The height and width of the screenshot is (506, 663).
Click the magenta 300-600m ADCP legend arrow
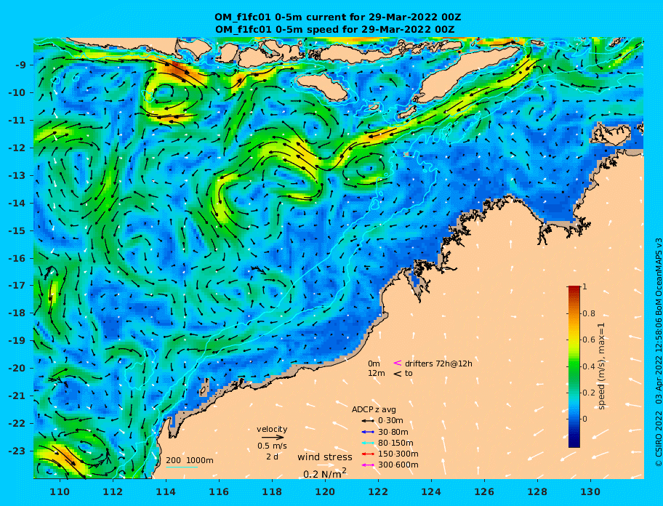(368, 465)
